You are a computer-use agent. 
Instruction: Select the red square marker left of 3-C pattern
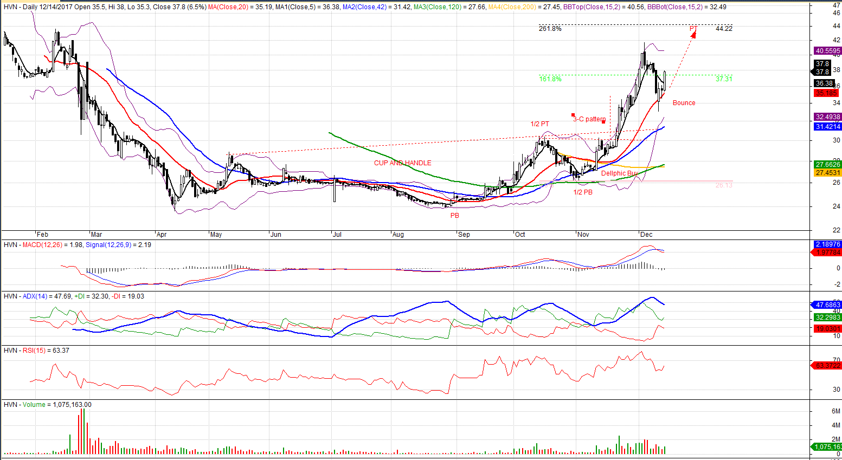click(573, 115)
